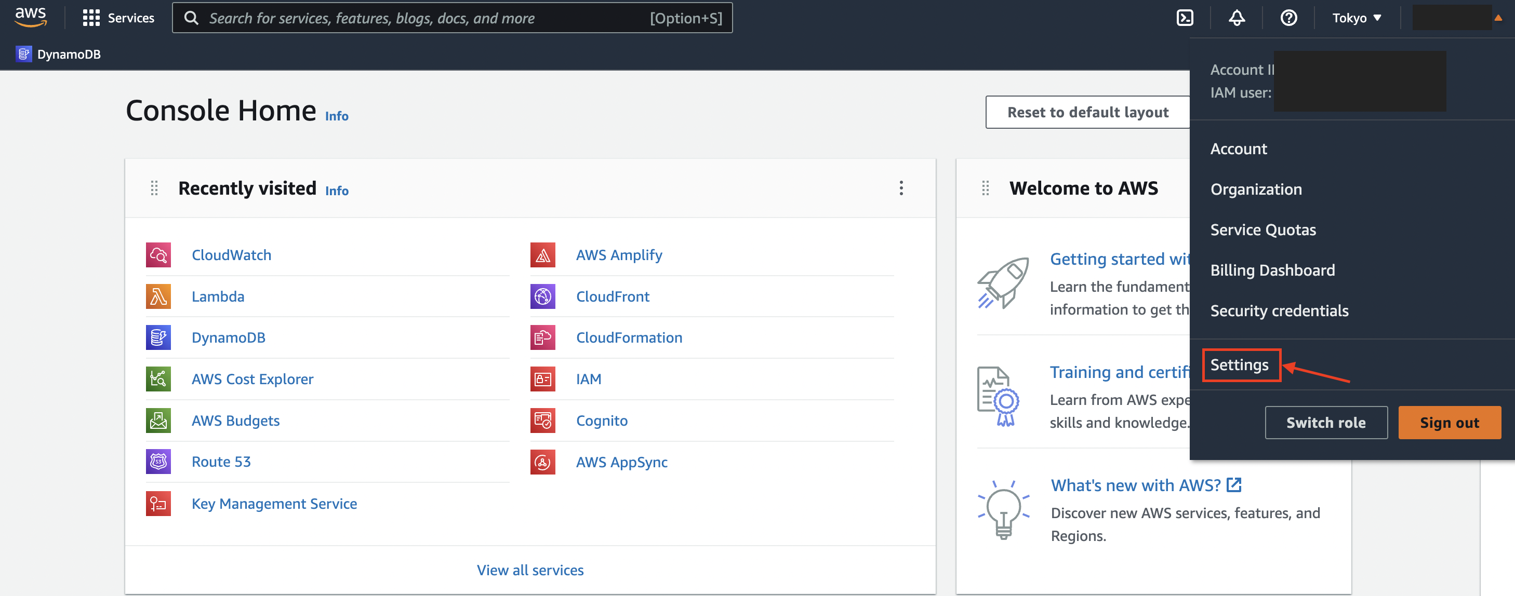
Task: Click the notifications bell icon
Action: point(1236,18)
